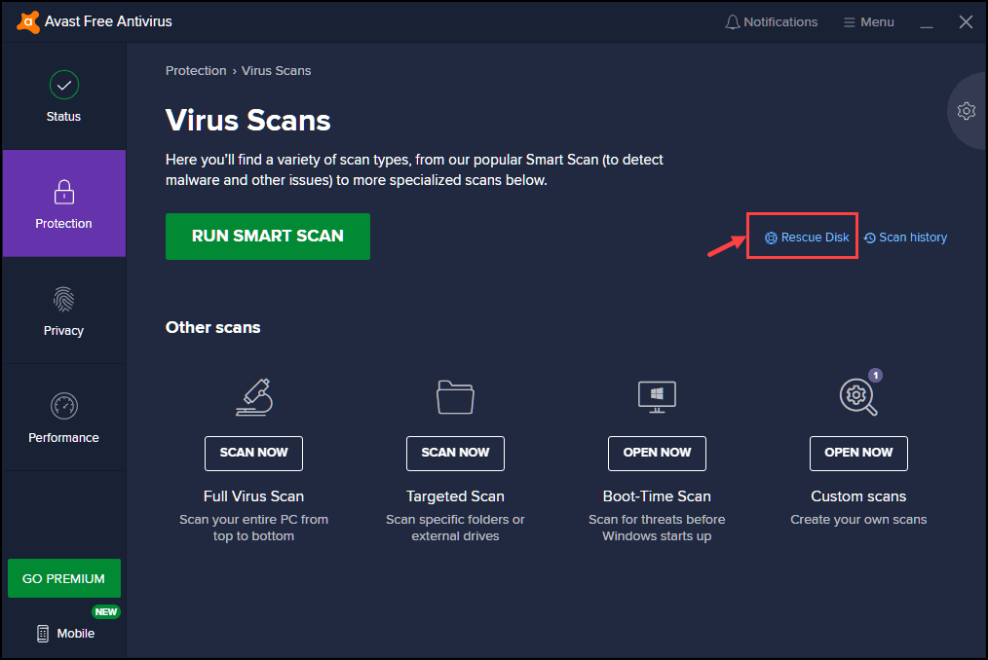988x660 pixels.
Task: Click the Targeted Scan folder icon
Action: point(455,396)
